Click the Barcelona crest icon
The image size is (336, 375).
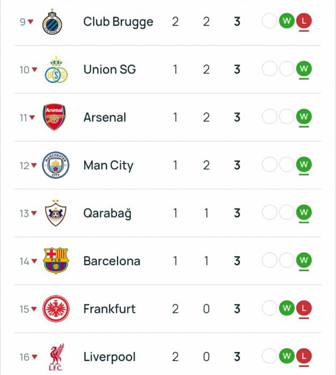56,261
